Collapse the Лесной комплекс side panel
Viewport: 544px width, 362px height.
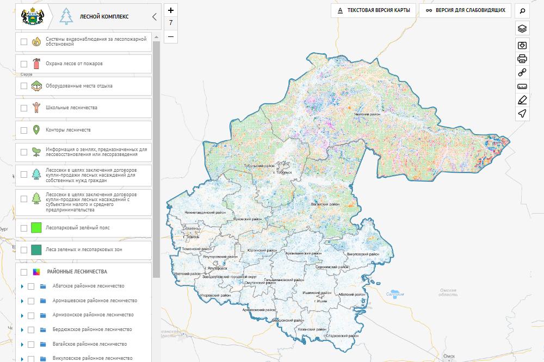point(154,17)
